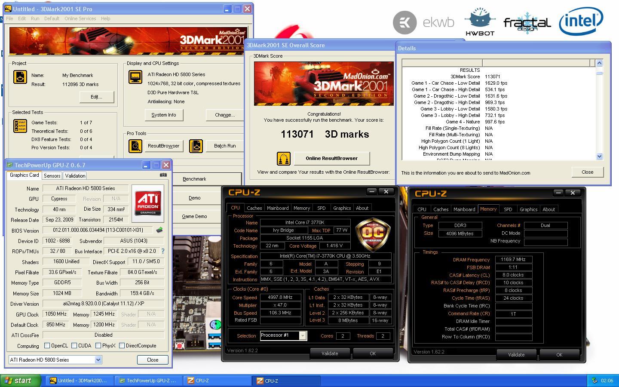Click the ATI Radeon Graphics logo in GPU-Z

[148, 203]
